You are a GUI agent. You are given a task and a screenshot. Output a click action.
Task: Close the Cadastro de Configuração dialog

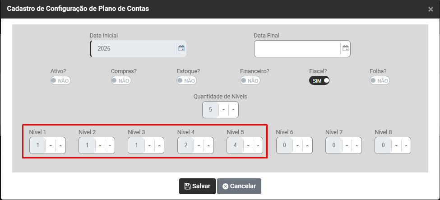tap(431, 9)
